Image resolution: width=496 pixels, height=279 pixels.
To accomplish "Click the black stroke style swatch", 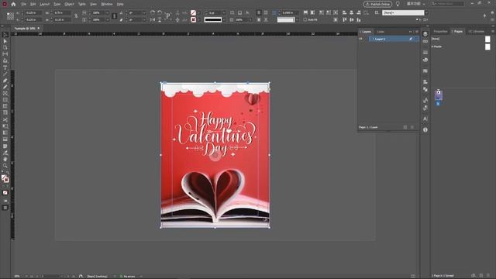I will click(x=213, y=19).
